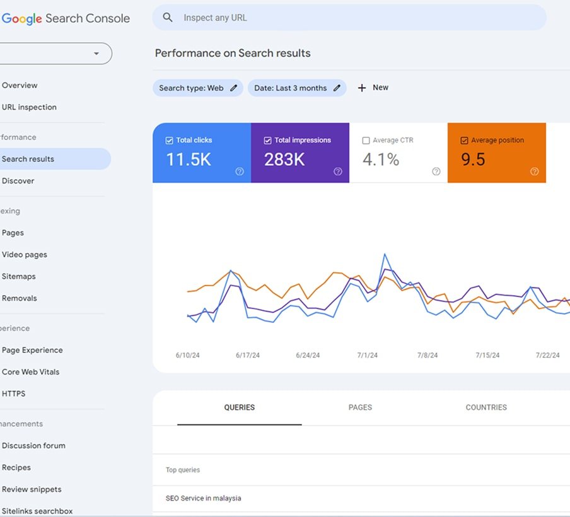Enable the Average CTR checkbox
The width and height of the screenshot is (570, 517).
click(x=366, y=141)
